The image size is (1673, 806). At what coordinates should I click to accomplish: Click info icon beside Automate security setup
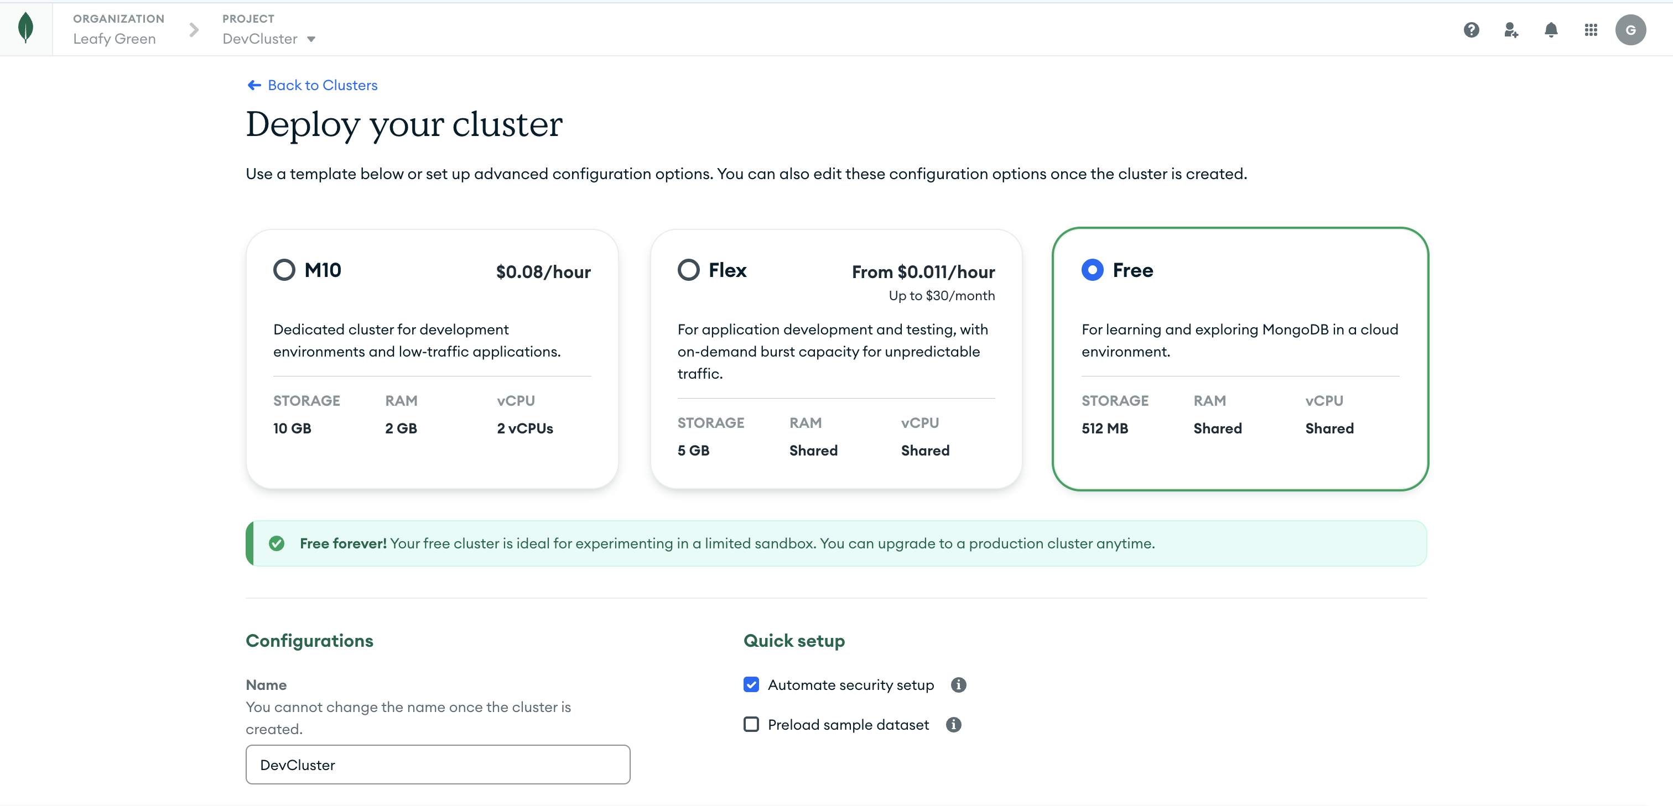(958, 684)
